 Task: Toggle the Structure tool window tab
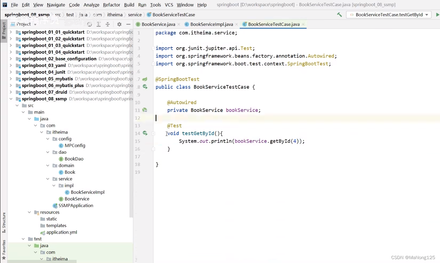click(x=4, y=223)
